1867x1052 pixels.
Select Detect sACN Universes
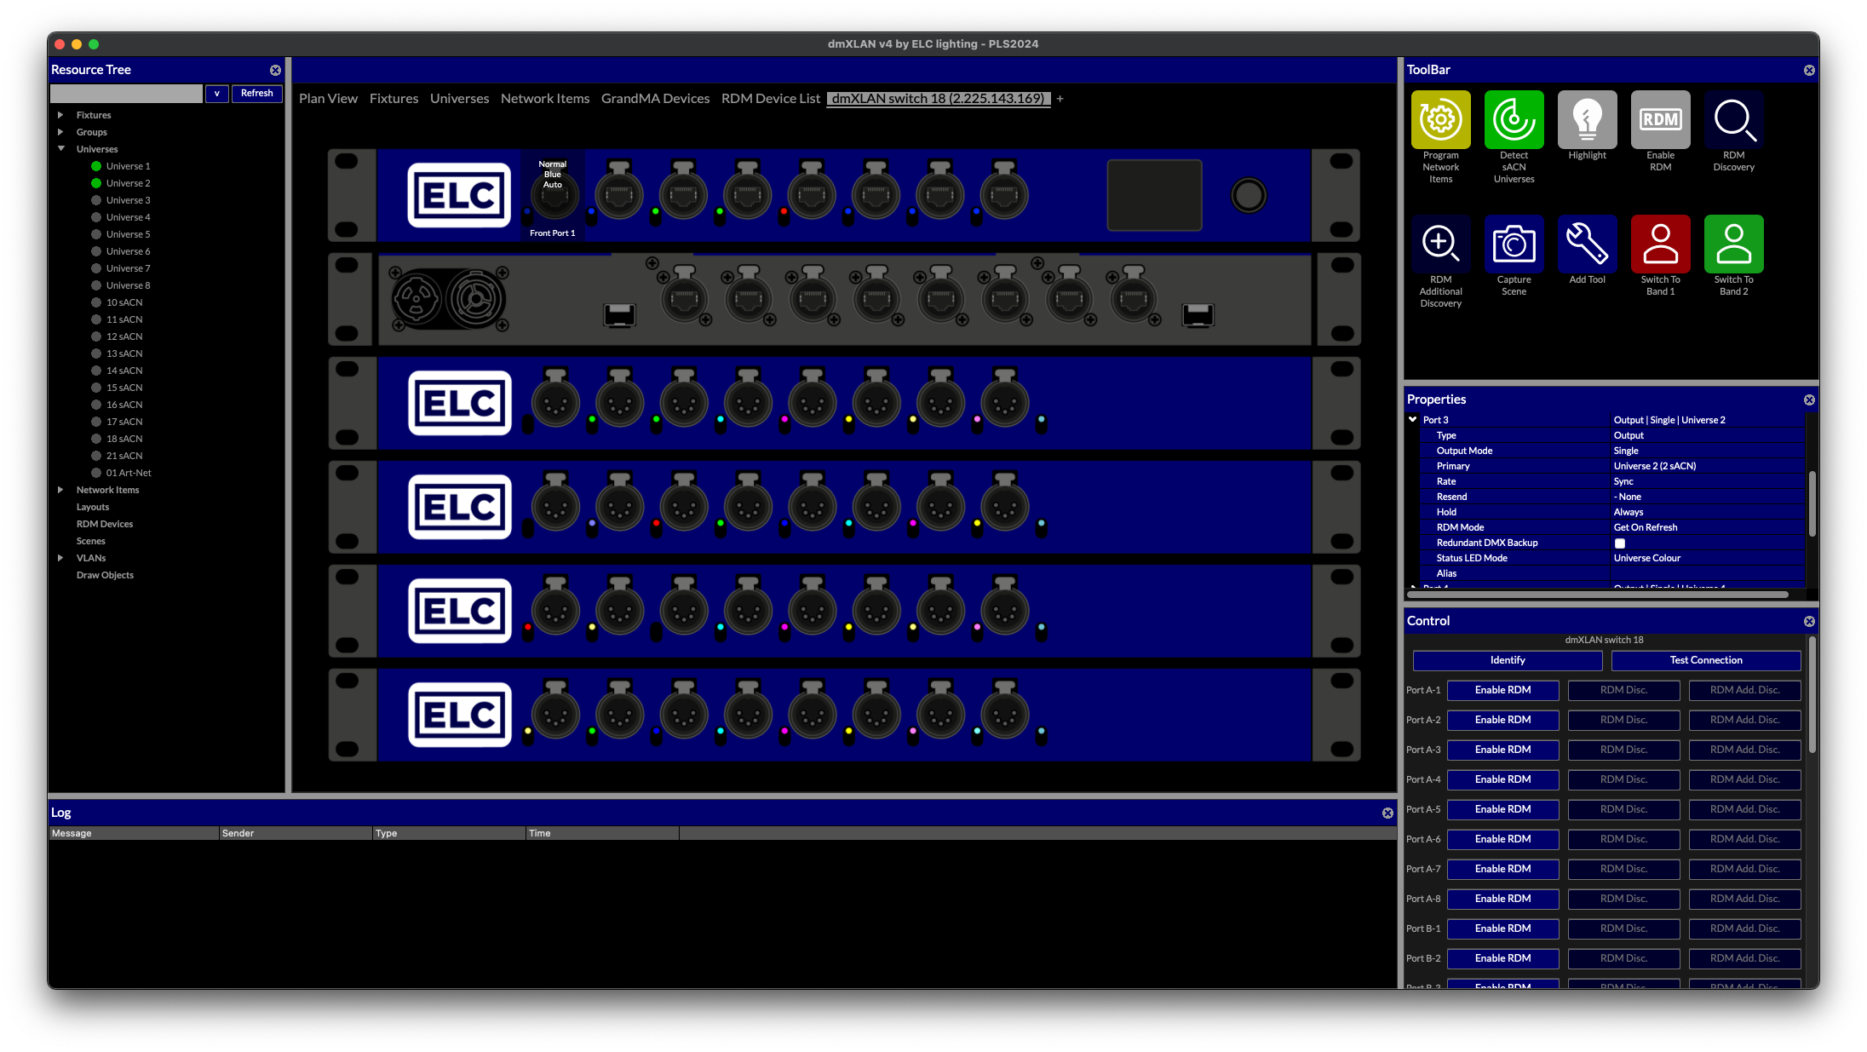pos(1514,120)
